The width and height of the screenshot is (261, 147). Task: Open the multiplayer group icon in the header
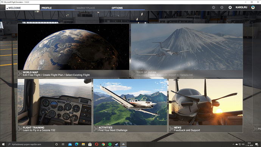tap(214, 7)
